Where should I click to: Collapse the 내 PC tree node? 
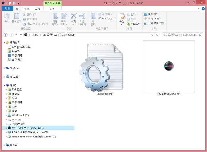4,85
